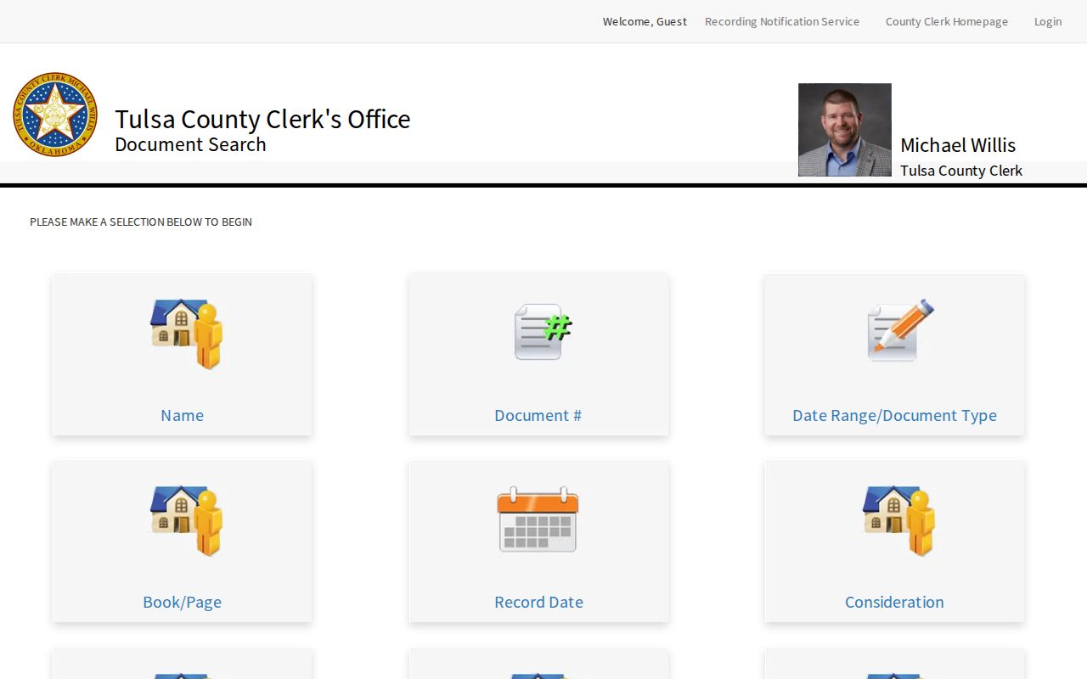The image size is (1087, 679).
Task: Click the Tulsa County Clerk seal logo
Action: (55, 115)
